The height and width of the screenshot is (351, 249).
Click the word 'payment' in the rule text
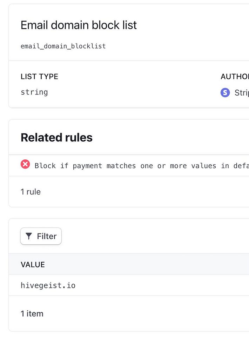(87, 166)
